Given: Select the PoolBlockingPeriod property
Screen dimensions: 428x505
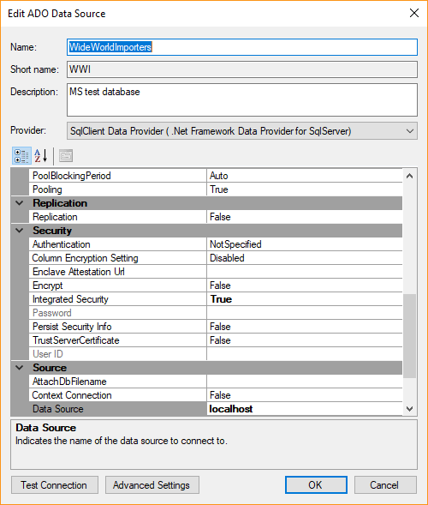Looking at the screenshot, I should pyautogui.click(x=117, y=176).
